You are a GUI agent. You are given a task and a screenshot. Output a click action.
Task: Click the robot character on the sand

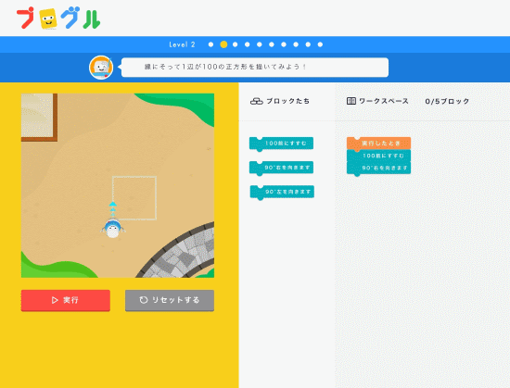(112, 229)
